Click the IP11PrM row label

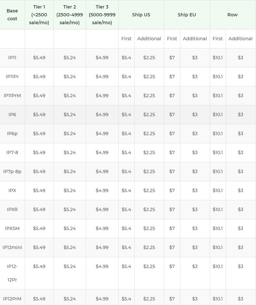click(12, 96)
